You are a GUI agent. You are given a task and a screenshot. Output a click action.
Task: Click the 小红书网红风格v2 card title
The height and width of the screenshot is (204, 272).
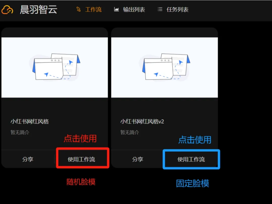pos(142,121)
